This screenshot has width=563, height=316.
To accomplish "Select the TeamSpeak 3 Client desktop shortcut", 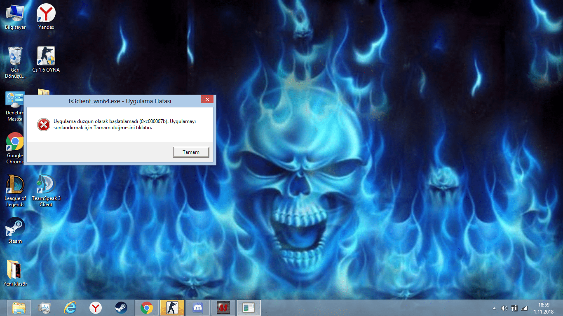I will point(46,191).
